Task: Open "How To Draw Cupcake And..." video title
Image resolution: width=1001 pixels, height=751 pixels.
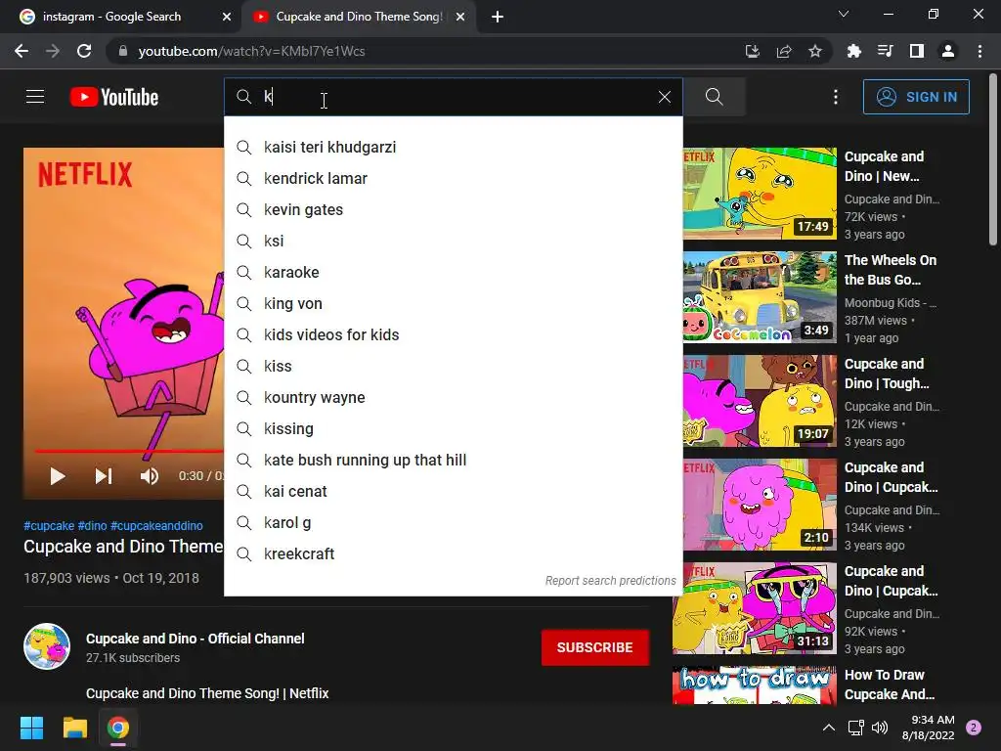Action: (890, 685)
